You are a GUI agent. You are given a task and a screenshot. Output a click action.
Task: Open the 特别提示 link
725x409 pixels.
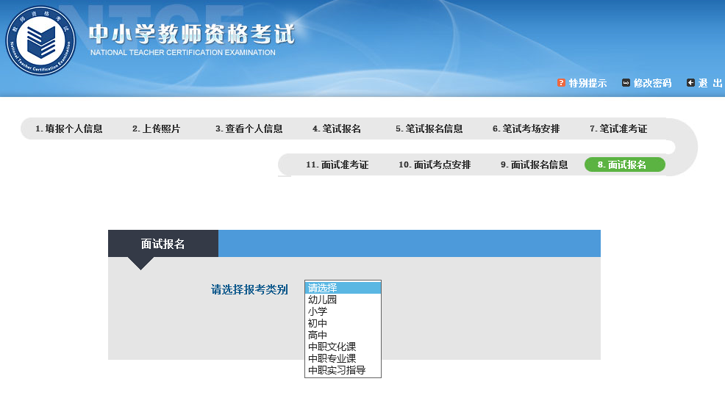tap(587, 83)
